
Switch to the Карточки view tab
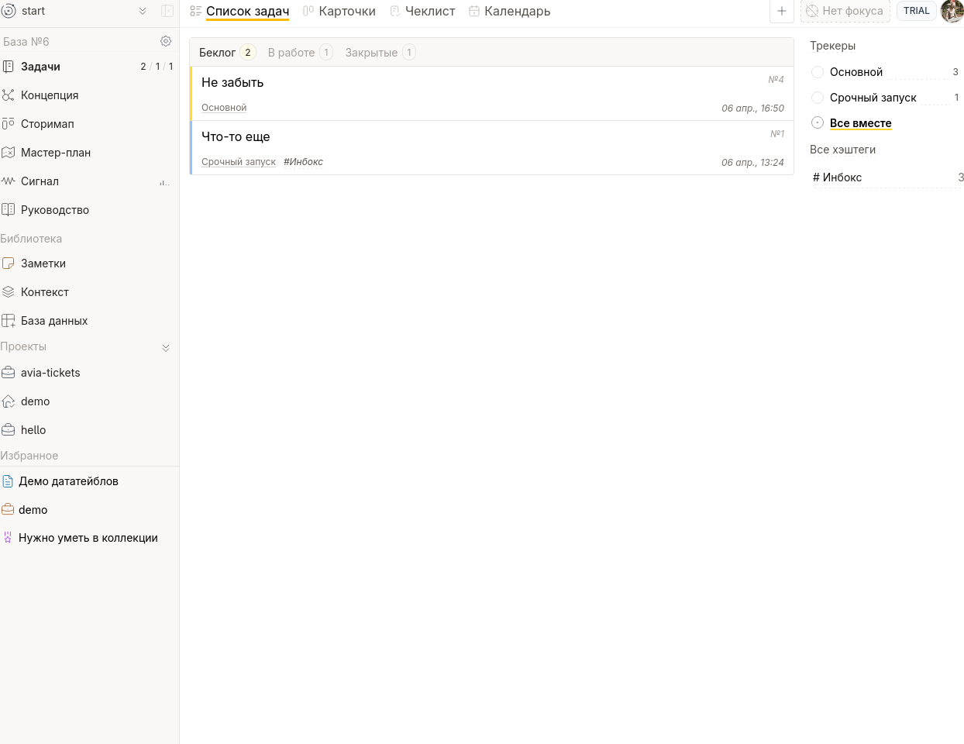tap(346, 12)
